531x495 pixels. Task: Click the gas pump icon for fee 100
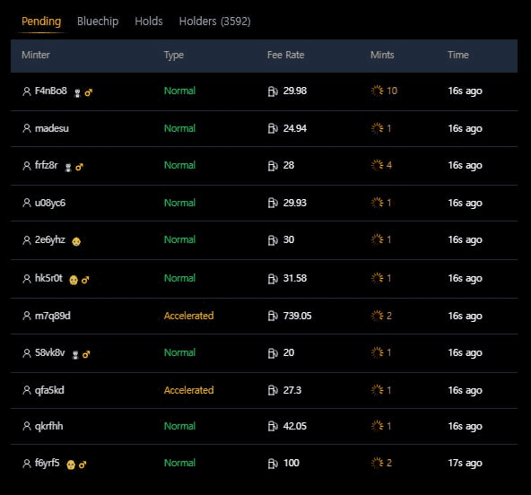pyautogui.click(x=273, y=464)
